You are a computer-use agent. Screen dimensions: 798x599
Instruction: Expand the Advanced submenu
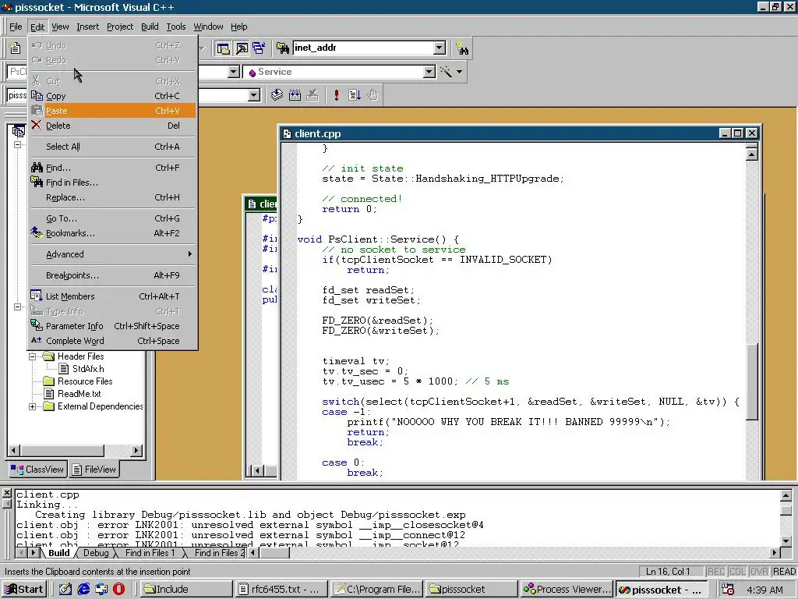[x=112, y=254]
